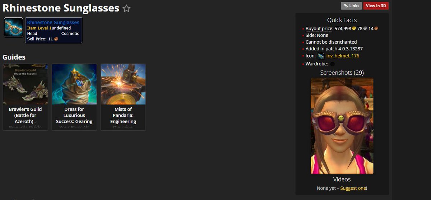The image size is (431, 200).
Task: Open the Links button
Action: coord(351,6)
